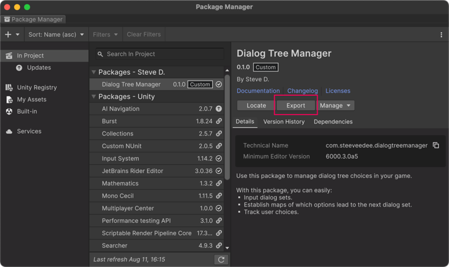
Task: Click the Updates arrow icon in sidebar
Action: [20, 68]
